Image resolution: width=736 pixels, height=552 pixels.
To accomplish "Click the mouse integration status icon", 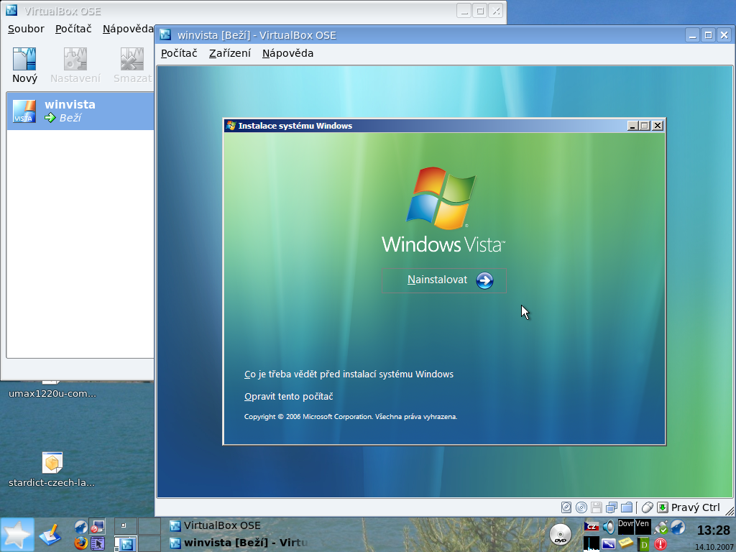I will [x=648, y=507].
